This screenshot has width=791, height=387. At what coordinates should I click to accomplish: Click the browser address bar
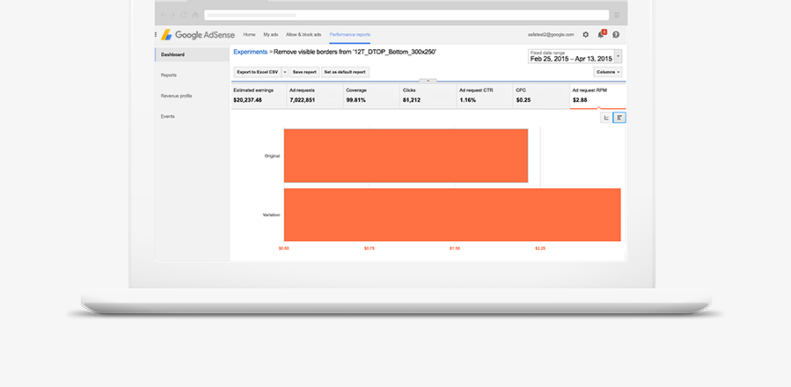(407, 15)
